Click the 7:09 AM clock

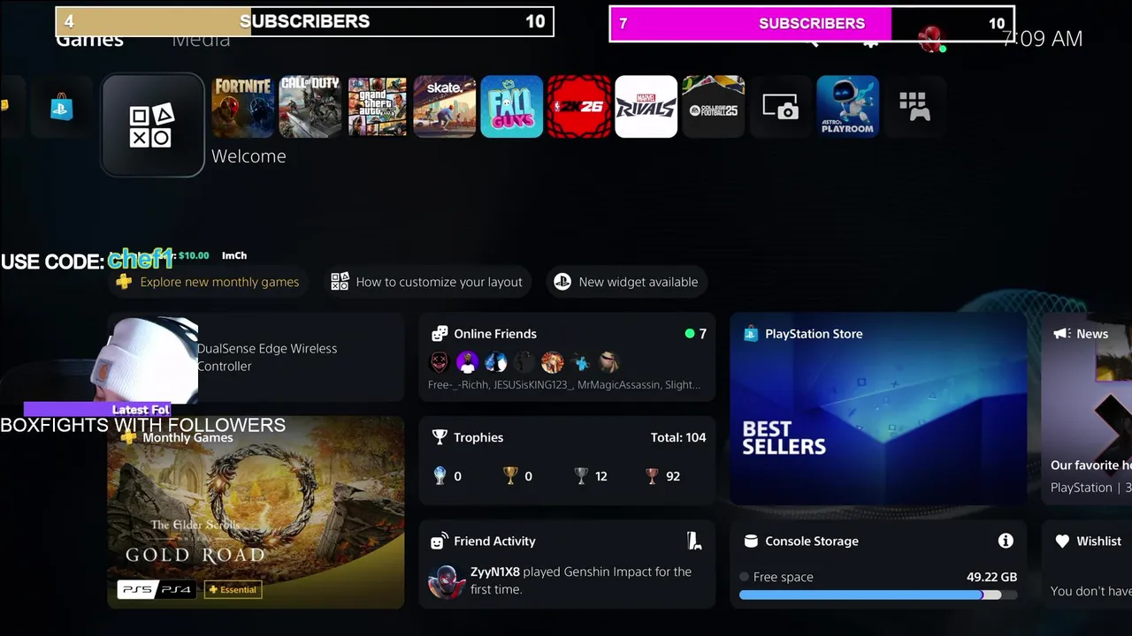click(1043, 39)
